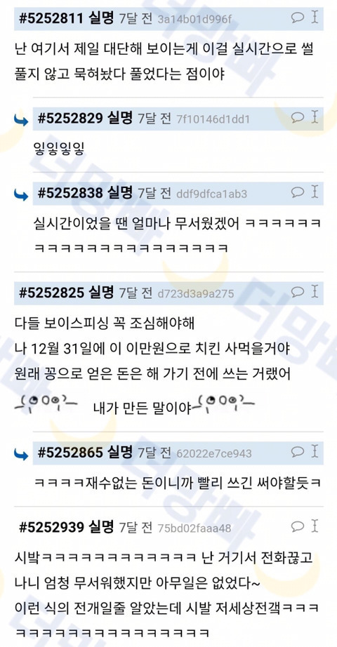
Task: Click the text-cursor icon on post #5252939
Action: [x=315, y=526]
